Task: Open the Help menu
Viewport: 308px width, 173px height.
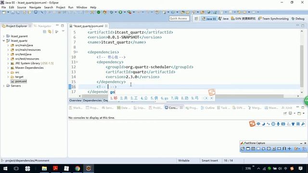Action: click(93, 7)
